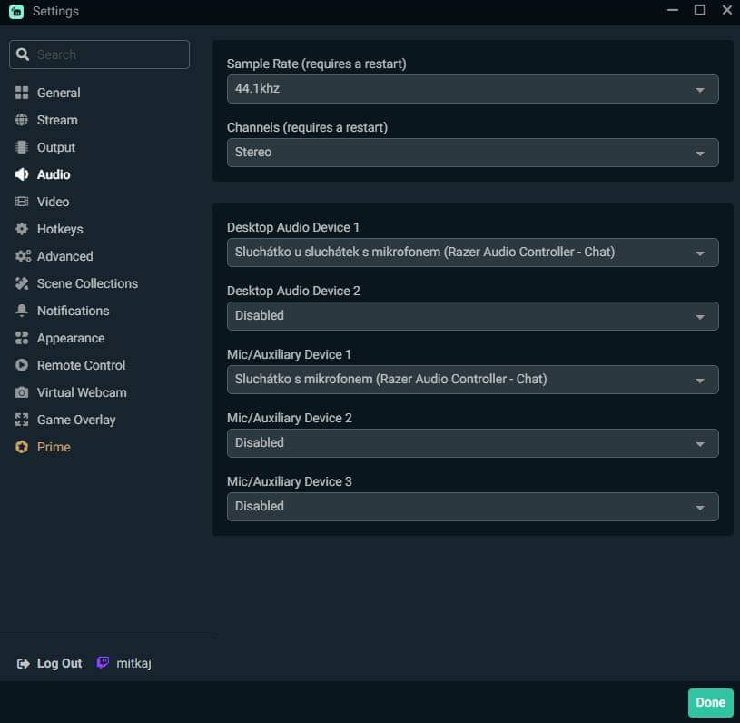Go to Appearance settings
The height and width of the screenshot is (723, 740).
[x=71, y=338]
